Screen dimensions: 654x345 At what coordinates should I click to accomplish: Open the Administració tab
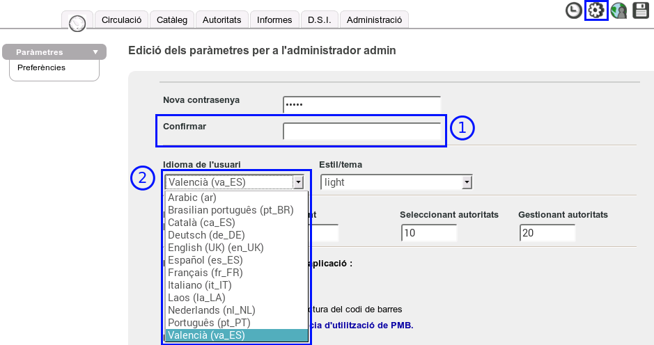pyautogui.click(x=374, y=20)
